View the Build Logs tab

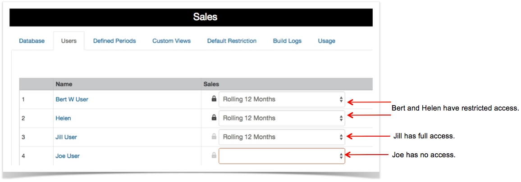[x=287, y=41]
